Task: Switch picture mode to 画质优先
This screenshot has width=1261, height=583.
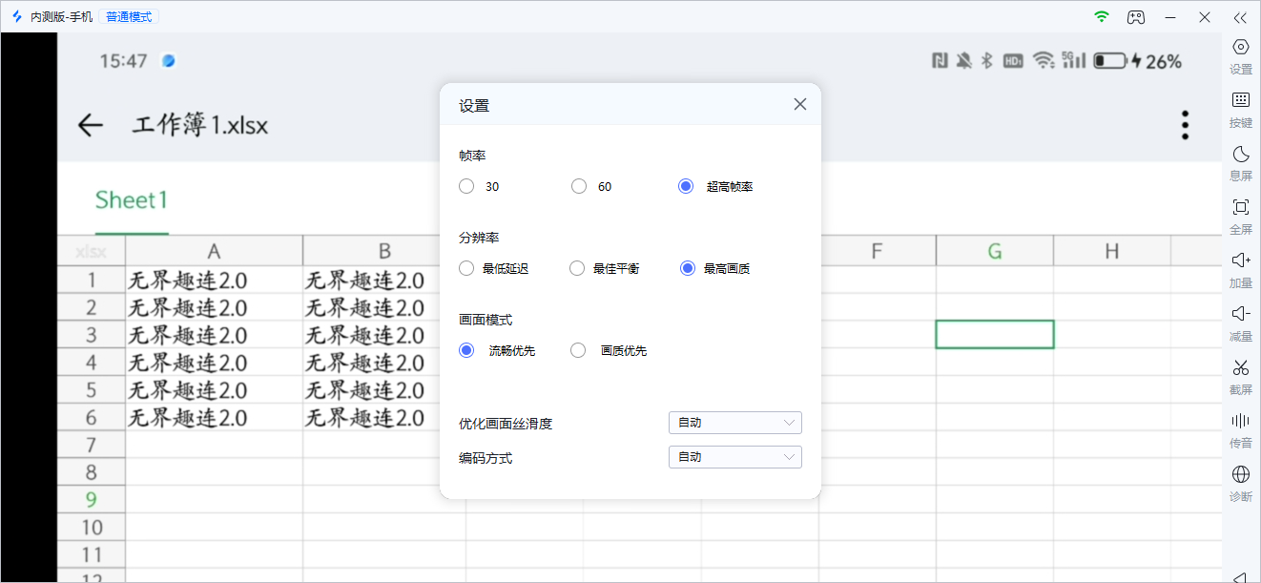Action: (577, 350)
